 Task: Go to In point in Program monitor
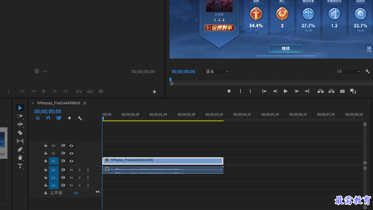[x=264, y=91]
